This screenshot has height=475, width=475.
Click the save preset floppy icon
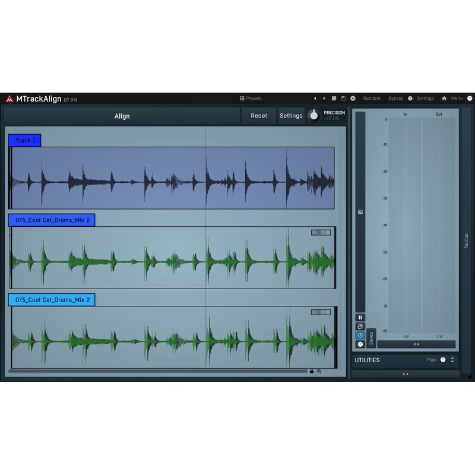click(343, 99)
